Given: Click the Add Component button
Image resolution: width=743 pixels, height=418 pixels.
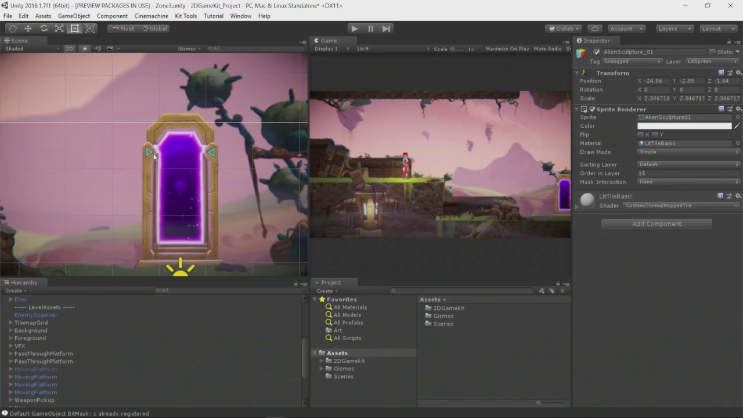Looking at the screenshot, I should pyautogui.click(x=657, y=224).
